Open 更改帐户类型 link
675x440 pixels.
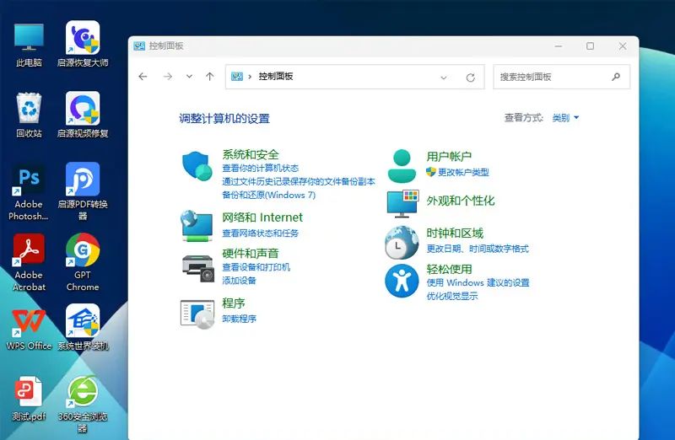463,172
